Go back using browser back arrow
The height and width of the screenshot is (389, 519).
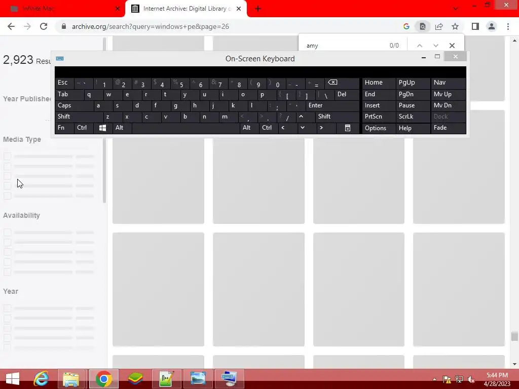(x=11, y=26)
